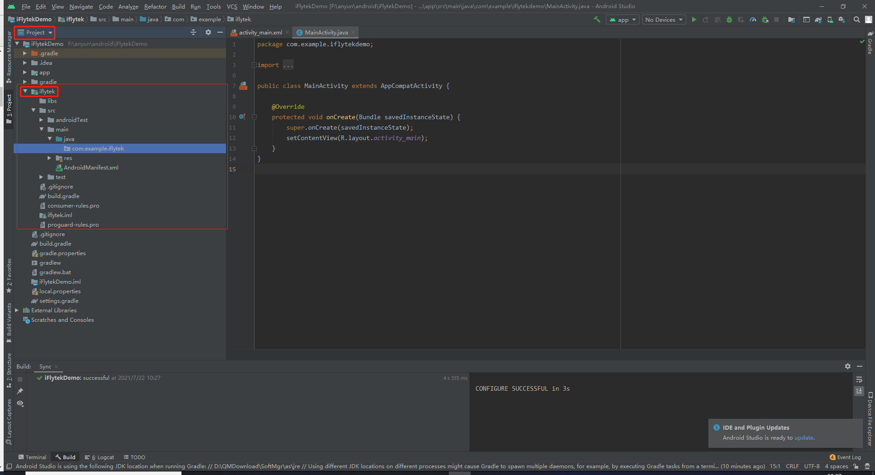875x475 pixels.
Task: Open the No Devices dropdown
Action: (664, 19)
